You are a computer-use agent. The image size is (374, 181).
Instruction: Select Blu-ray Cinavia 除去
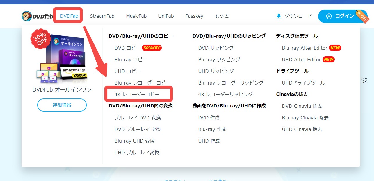click(305, 118)
